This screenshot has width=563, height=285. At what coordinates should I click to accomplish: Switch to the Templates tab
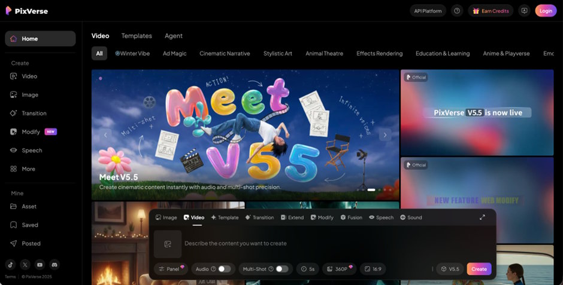tap(137, 36)
